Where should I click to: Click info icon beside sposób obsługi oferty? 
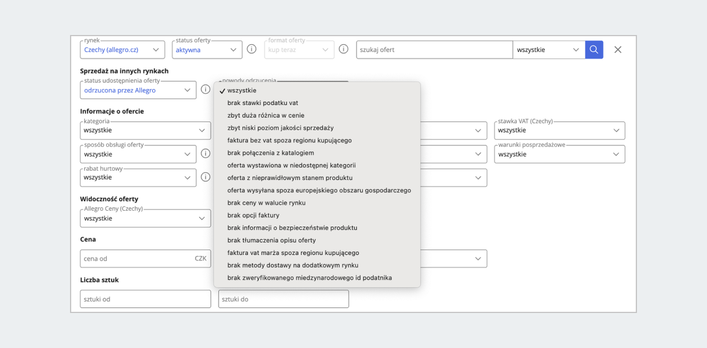point(206,154)
